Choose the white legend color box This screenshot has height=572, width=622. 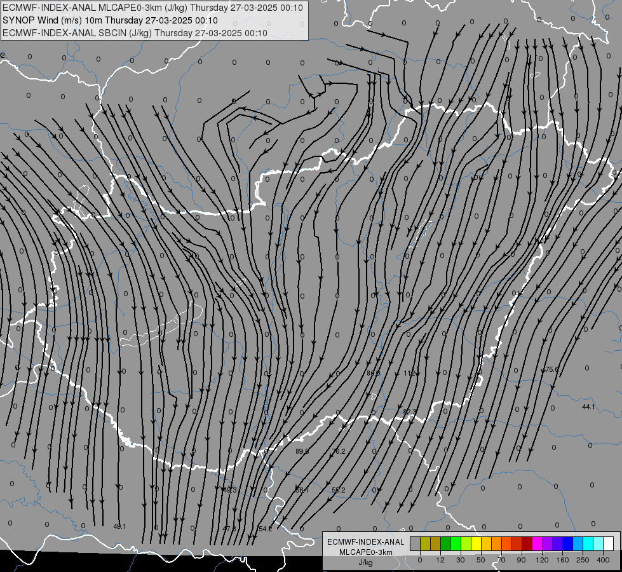tap(608, 543)
